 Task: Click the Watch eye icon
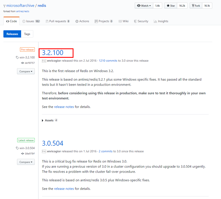(x=139, y=6)
